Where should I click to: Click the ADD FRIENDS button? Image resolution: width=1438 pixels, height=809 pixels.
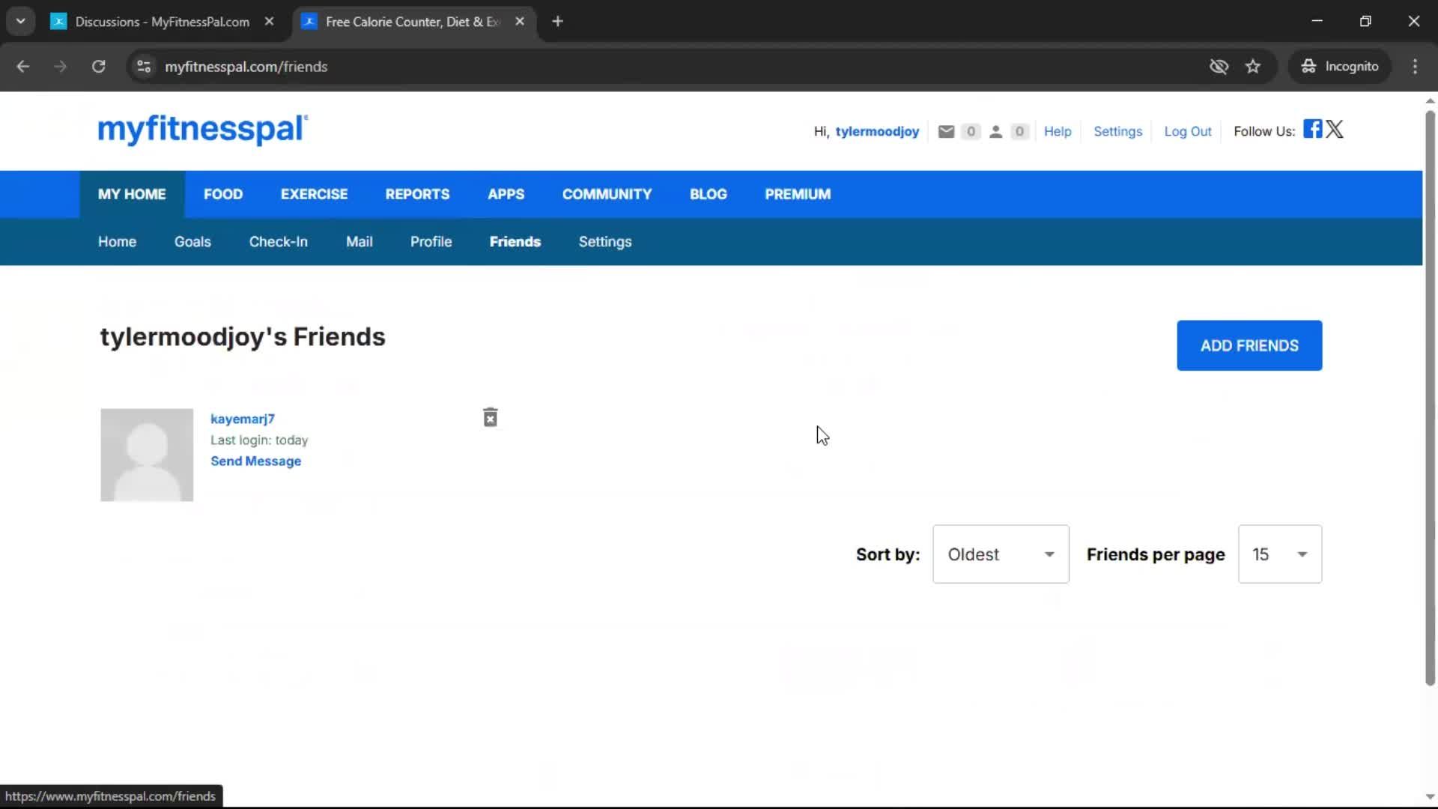pyautogui.click(x=1249, y=345)
